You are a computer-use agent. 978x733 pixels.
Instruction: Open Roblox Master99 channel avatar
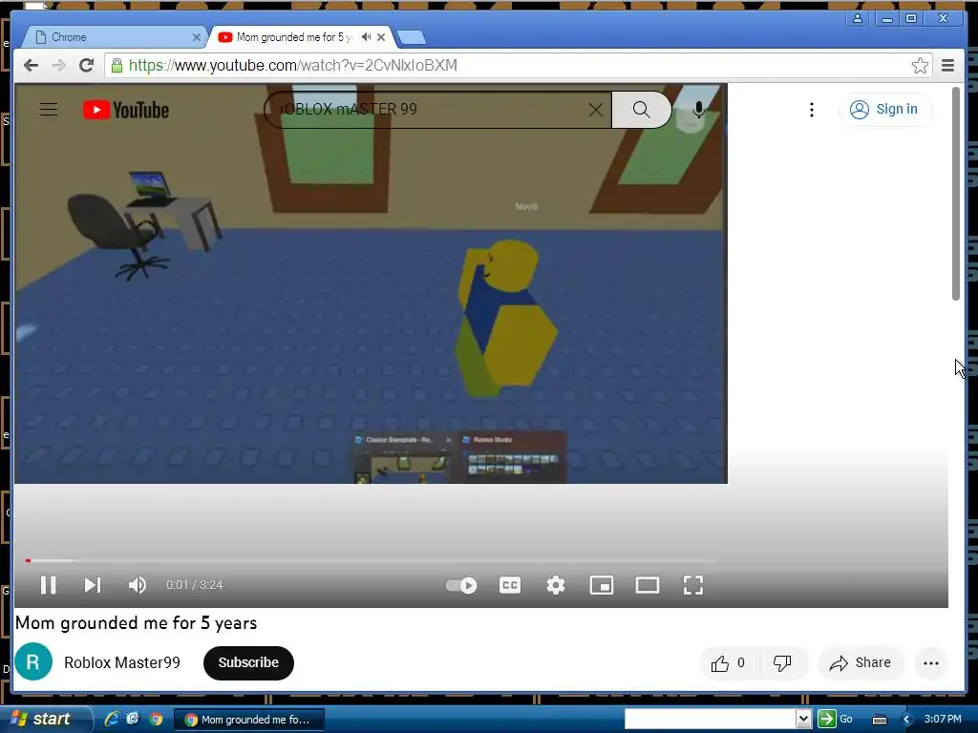click(x=33, y=661)
